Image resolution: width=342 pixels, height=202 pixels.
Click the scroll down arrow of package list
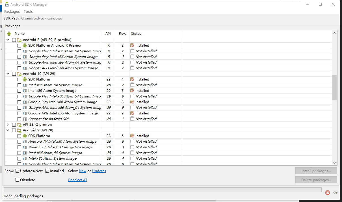click(x=335, y=163)
